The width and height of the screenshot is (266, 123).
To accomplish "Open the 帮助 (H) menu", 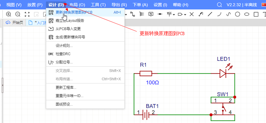I will click(181, 5).
